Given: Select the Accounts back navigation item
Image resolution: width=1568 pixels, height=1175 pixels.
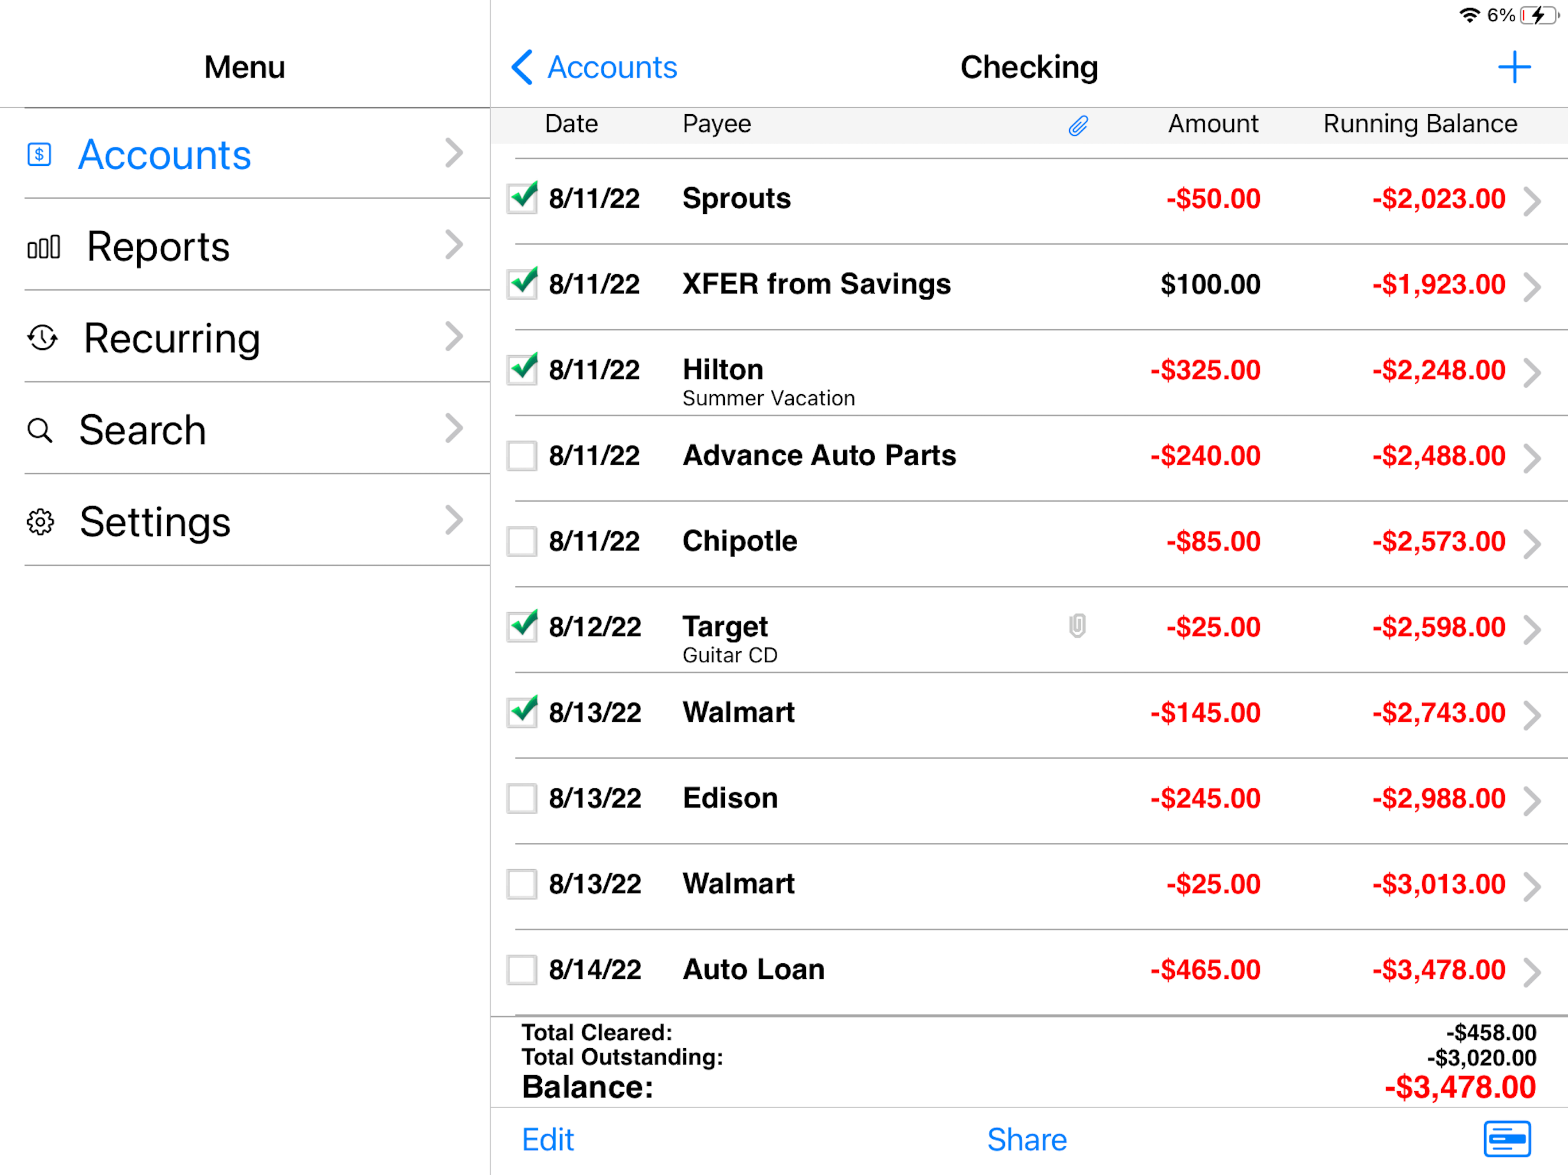Looking at the screenshot, I should point(593,67).
